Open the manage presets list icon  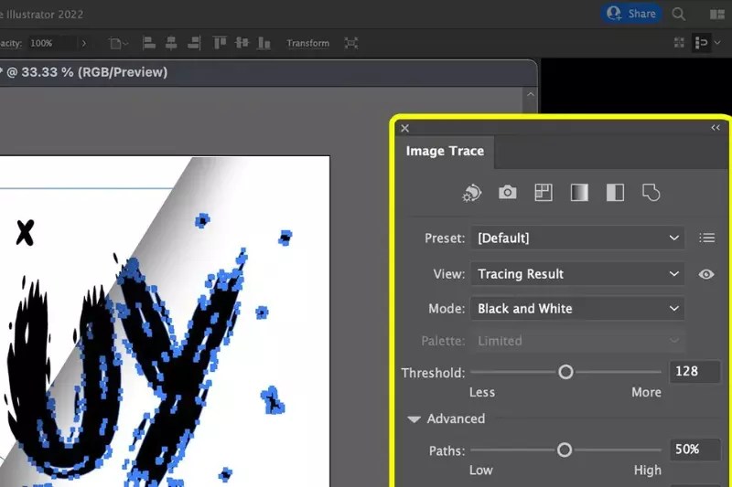pos(706,238)
